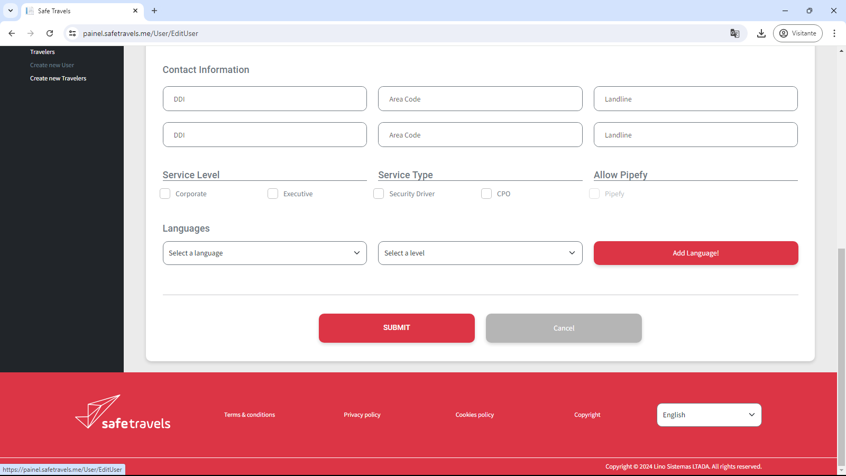
Task: Go back using the browser back arrow
Action: pyautogui.click(x=12, y=33)
